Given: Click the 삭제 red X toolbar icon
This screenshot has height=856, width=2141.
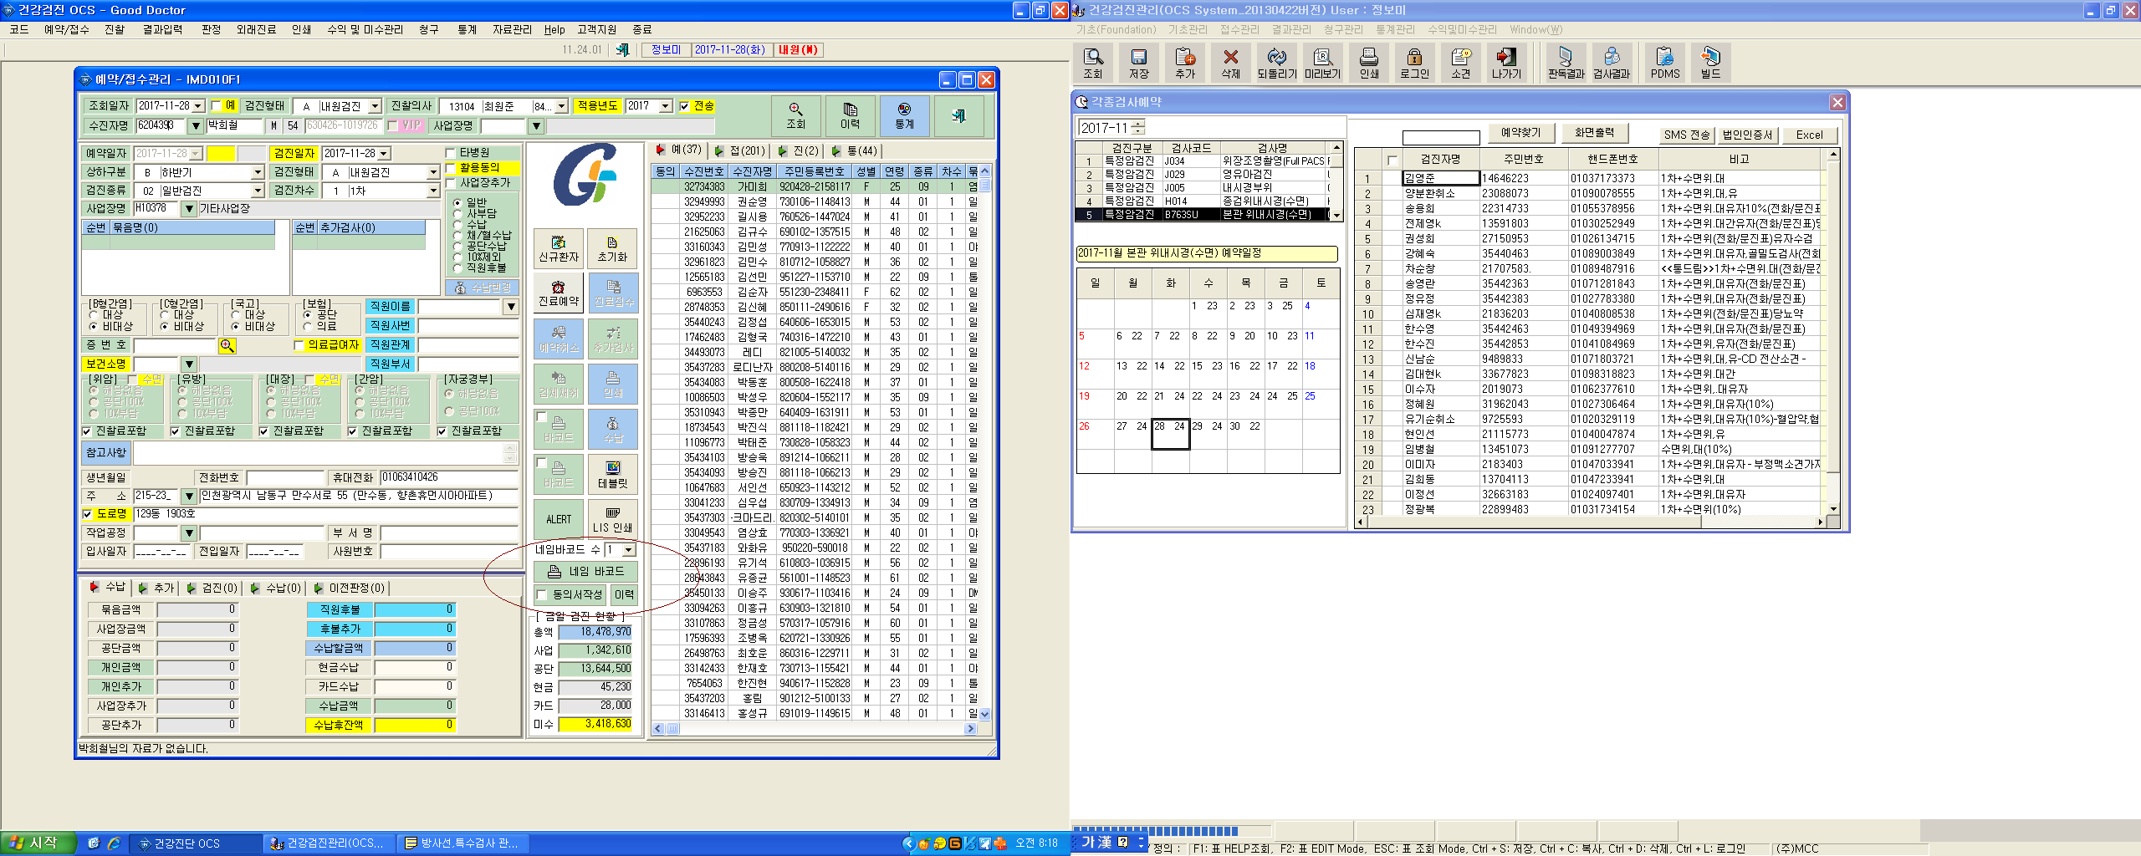Looking at the screenshot, I should coord(1230,63).
